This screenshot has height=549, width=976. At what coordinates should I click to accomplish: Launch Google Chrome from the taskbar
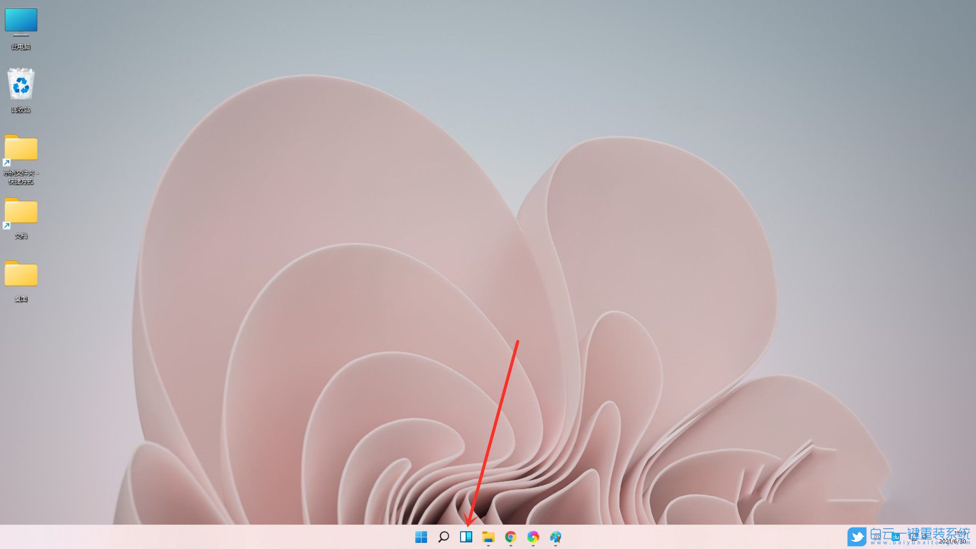click(510, 537)
